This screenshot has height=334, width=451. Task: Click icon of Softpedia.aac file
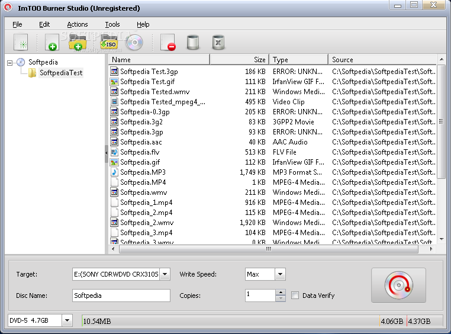(114, 142)
